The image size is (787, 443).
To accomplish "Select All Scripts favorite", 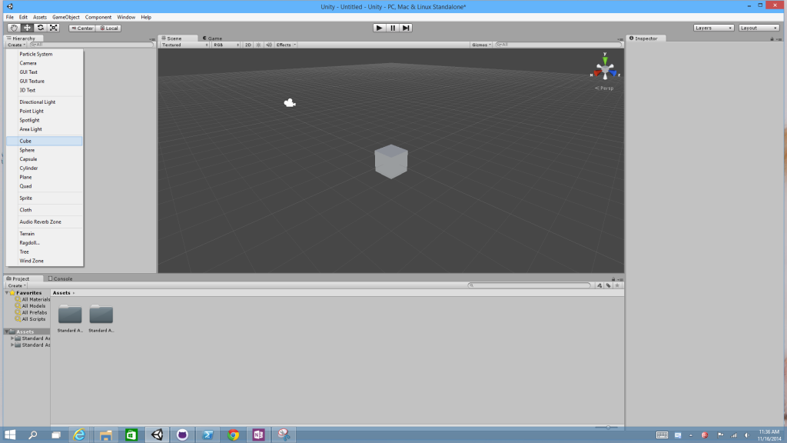I will (30, 319).
